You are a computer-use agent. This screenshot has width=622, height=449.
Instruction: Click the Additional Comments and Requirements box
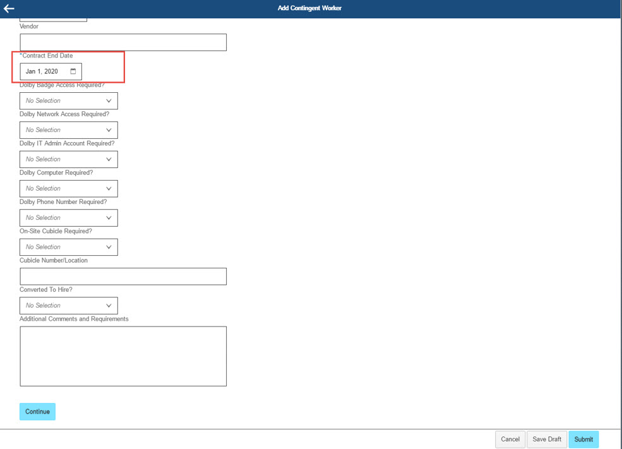(123, 356)
